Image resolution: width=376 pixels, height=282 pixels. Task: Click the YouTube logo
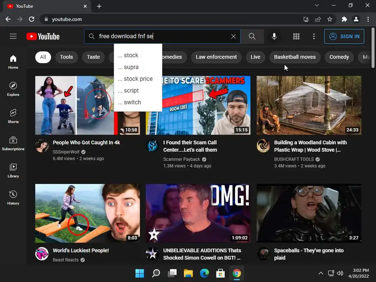[x=43, y=36]
